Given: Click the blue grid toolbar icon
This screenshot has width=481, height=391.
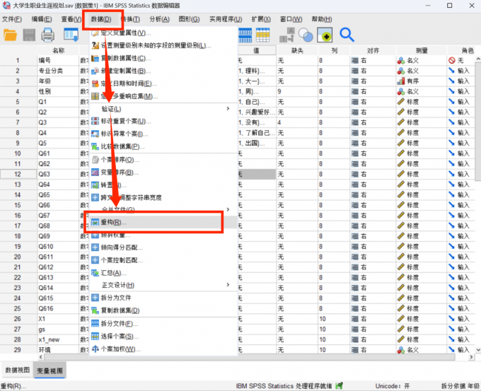Looking at the screenshot, I should 245,35.
